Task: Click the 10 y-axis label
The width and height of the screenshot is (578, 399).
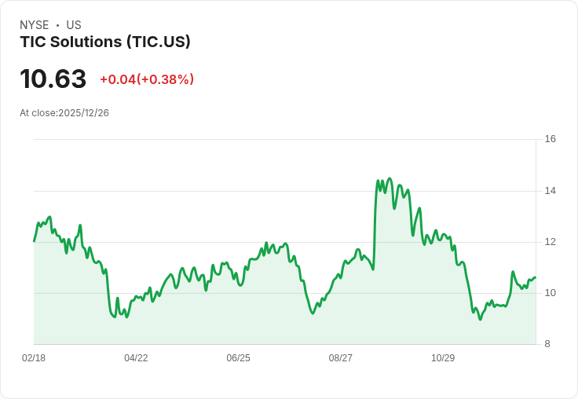Action: 551,293
